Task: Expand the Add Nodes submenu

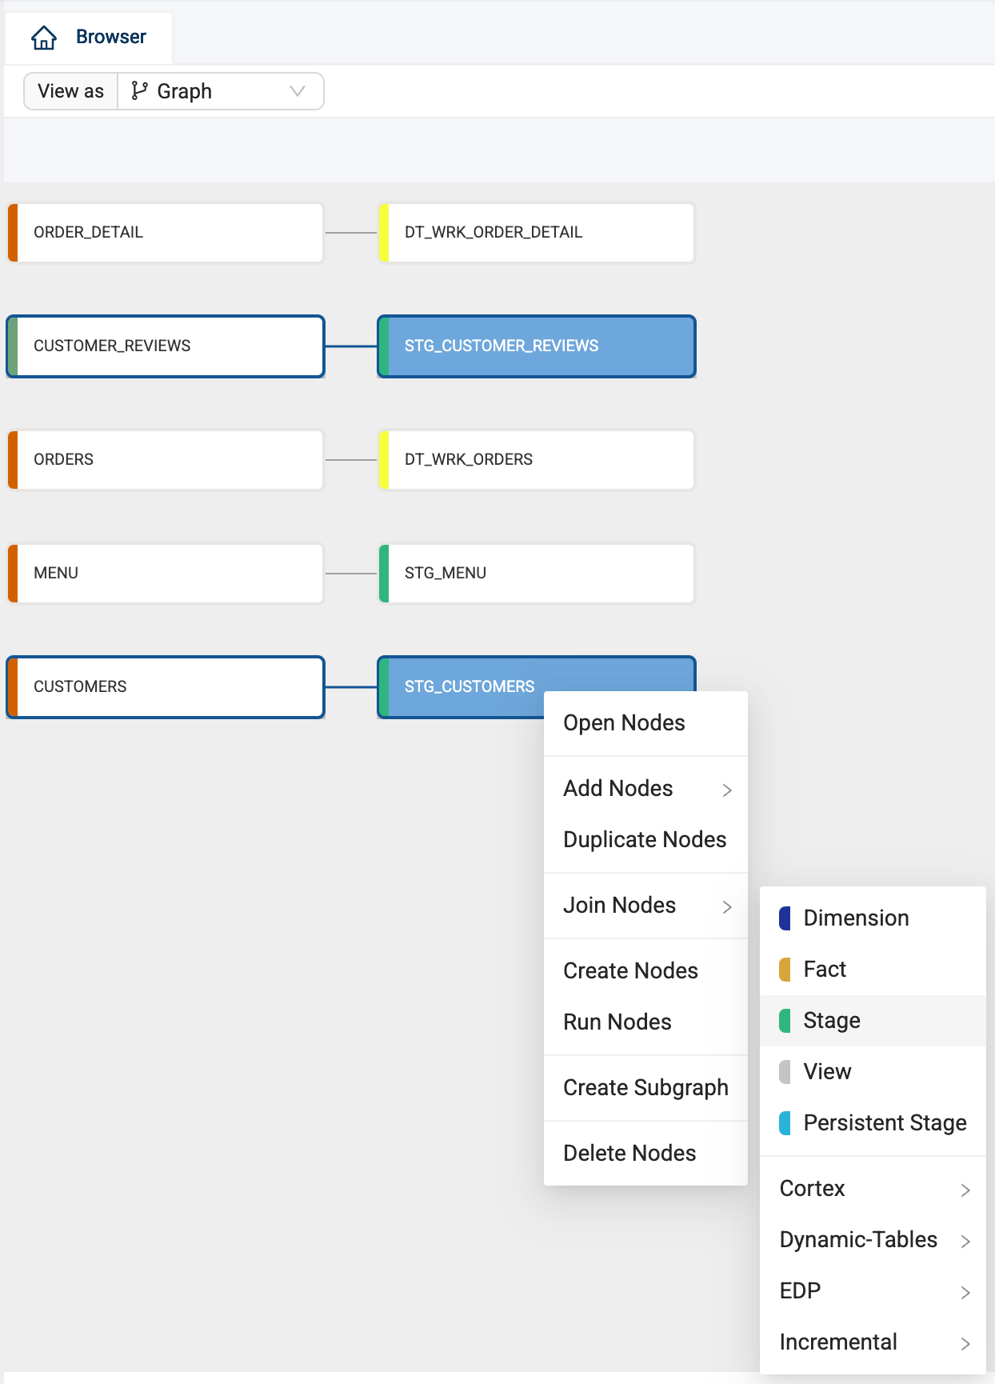Action: coord(645,789)
